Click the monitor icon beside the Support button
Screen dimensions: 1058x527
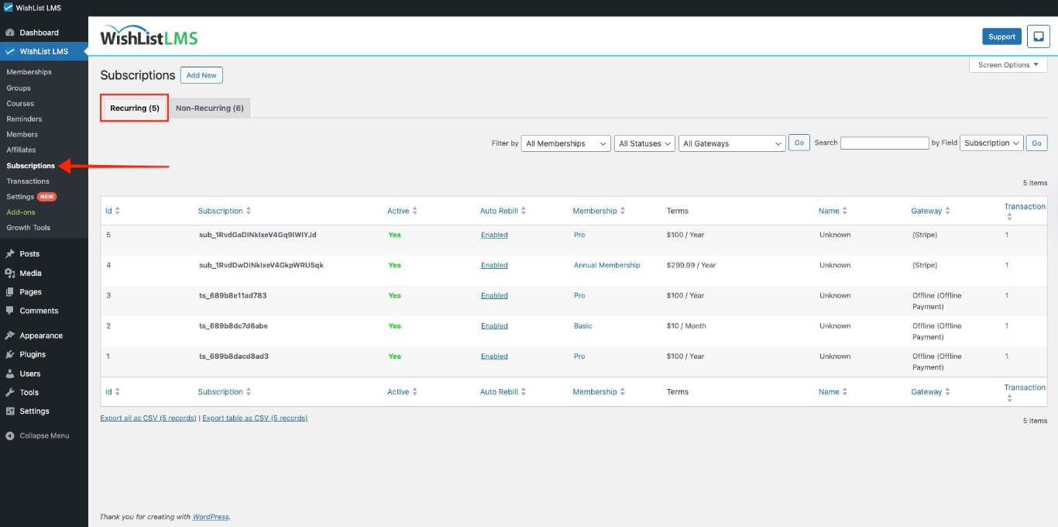(x=1038, y=36)
